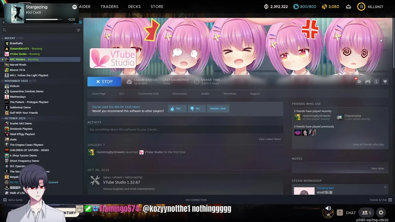Click the usage time clock icon

pyautogui.click(x=197, y=82)
